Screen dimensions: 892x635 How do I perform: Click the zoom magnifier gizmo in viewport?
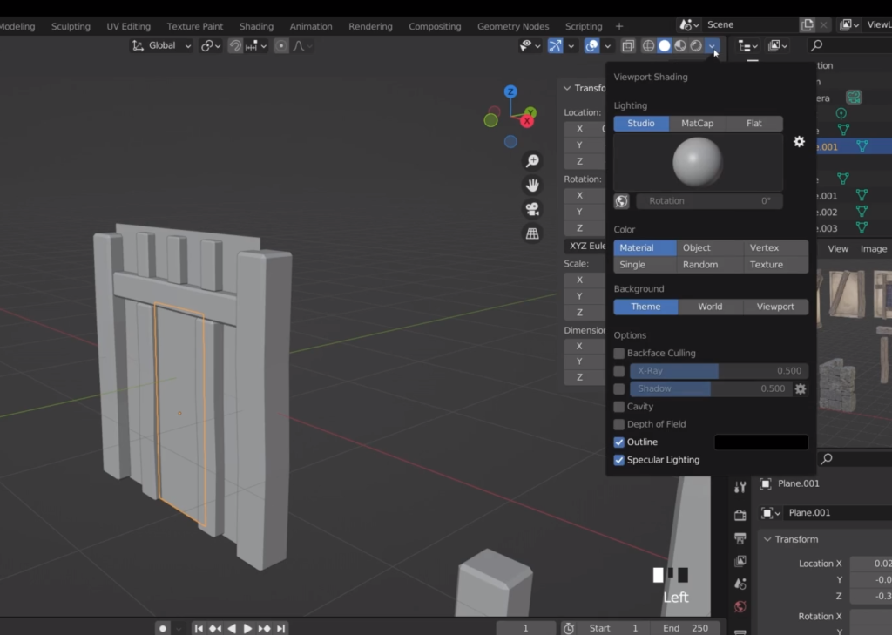[x=532, y=161]
